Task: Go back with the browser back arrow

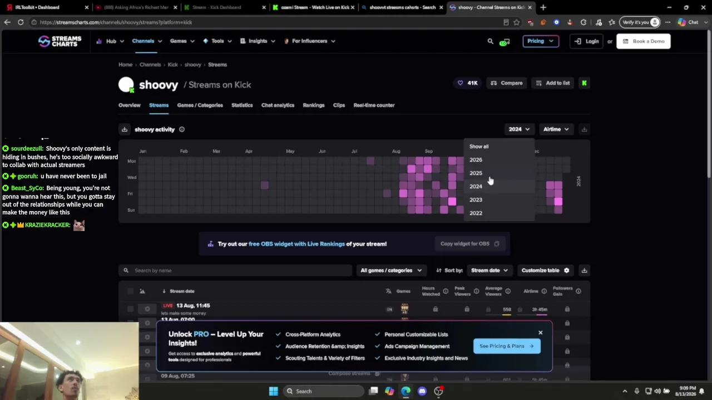Action: 7,22
